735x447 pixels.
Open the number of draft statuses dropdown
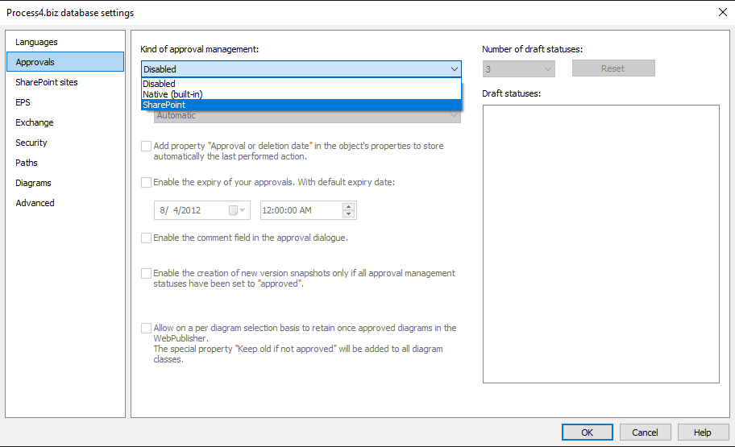coord(518,69)
